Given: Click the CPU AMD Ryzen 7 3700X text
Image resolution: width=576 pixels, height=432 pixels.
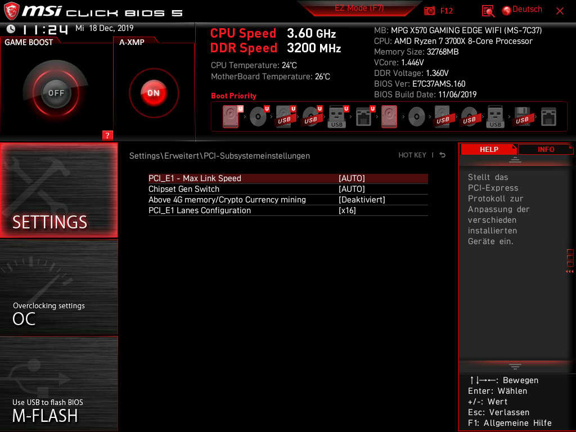Looking at the screenshot, I should click(453, 41).
